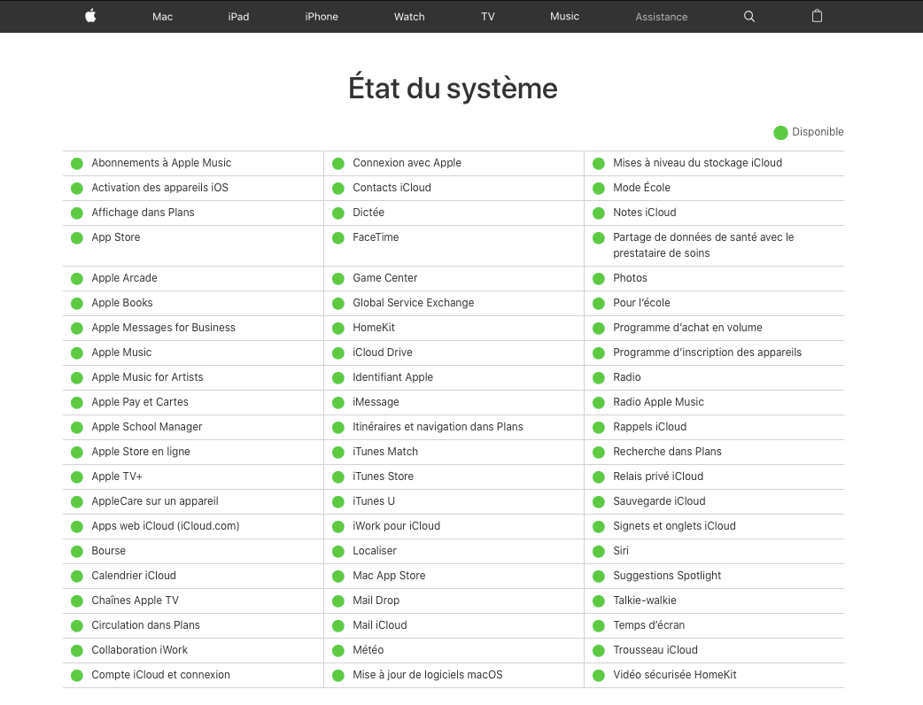Screen dimensions: 923x705
Task: Select Apple Store en ligne entry
Action: (x=141, y=452)
